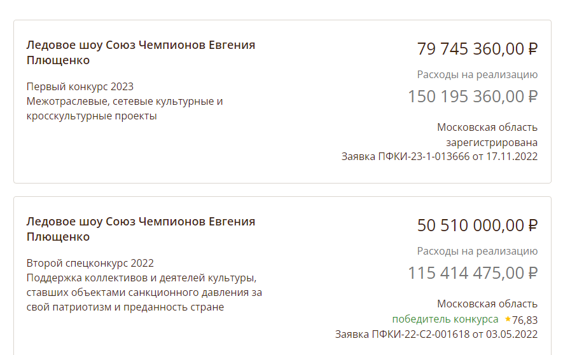
Task: Click the "Второй спецконкурс 2022" label
Action: coord(90,263)
